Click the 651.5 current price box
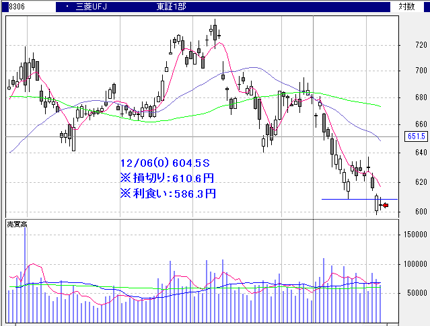The height and width of the screenshot is (326, 430). point(417,136)
